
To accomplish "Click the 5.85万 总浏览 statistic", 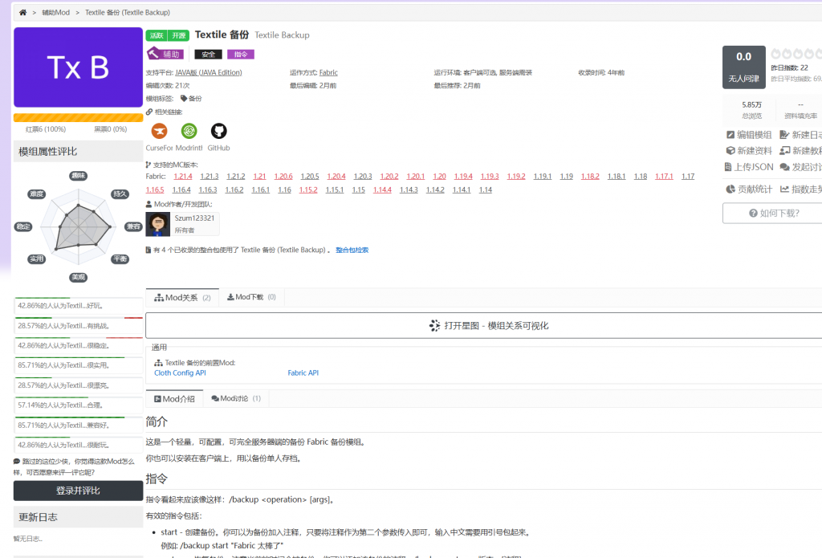I will (751, 110).
